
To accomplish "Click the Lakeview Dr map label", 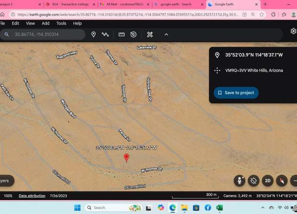I will [147, 47].
